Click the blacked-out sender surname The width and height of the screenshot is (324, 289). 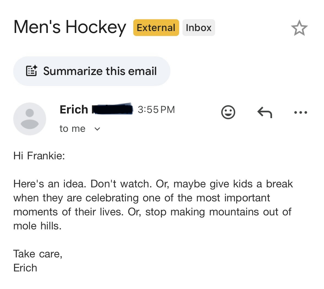[x=112, y=109]
